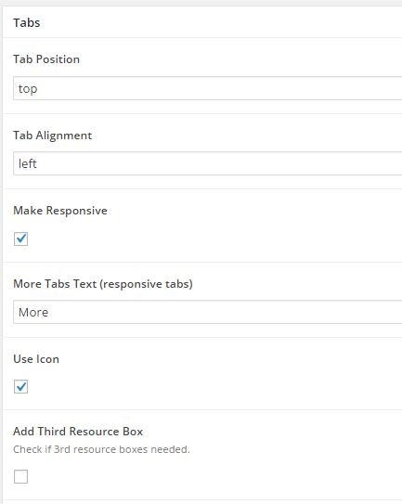This screenshot has width=402, height=504.
Task: Click the Tabs panel heading
Action: (x=27, y=23)
